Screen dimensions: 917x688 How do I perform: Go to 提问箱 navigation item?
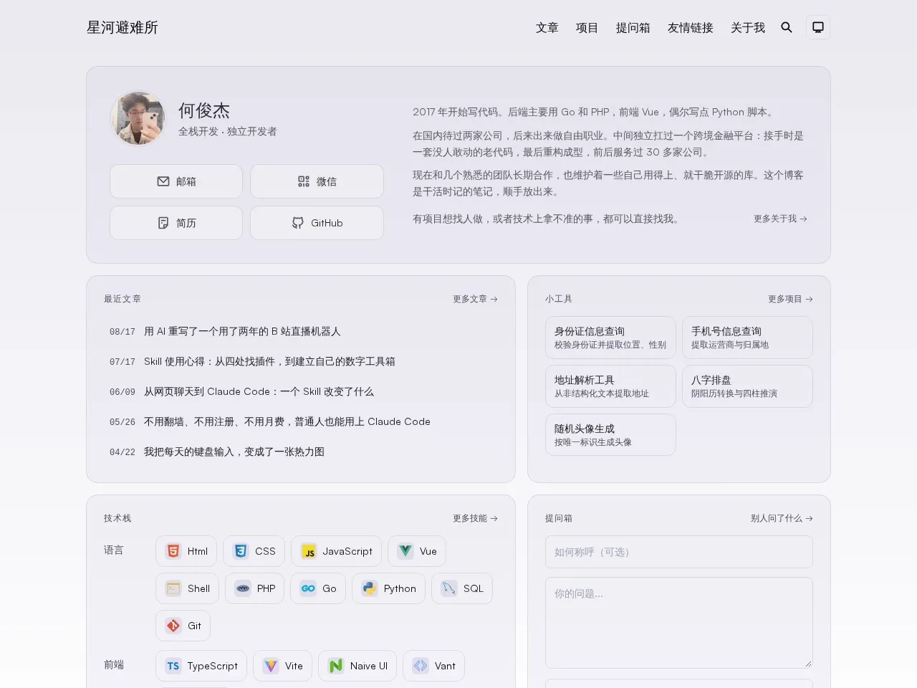coord(633,27)
